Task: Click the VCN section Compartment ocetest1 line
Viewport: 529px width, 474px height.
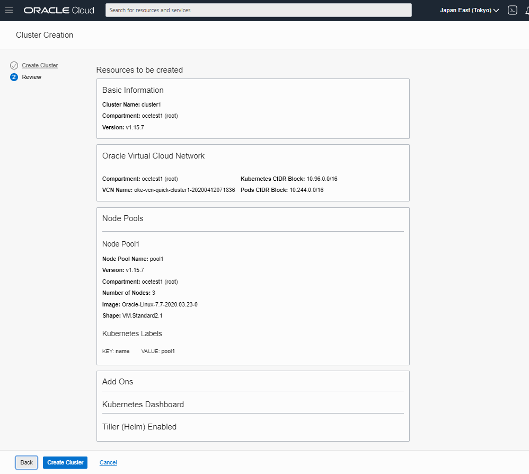Action: (x=140, y=179)
